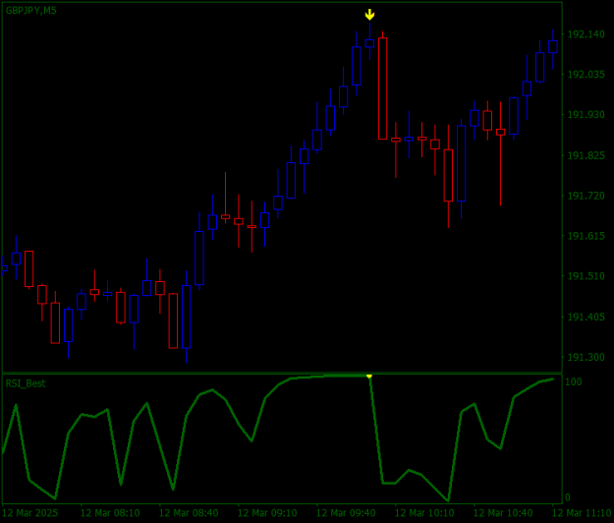Click the 12 Mar 09:10 time label
Screen dimensions: 614x523
(x=267, y=513)
